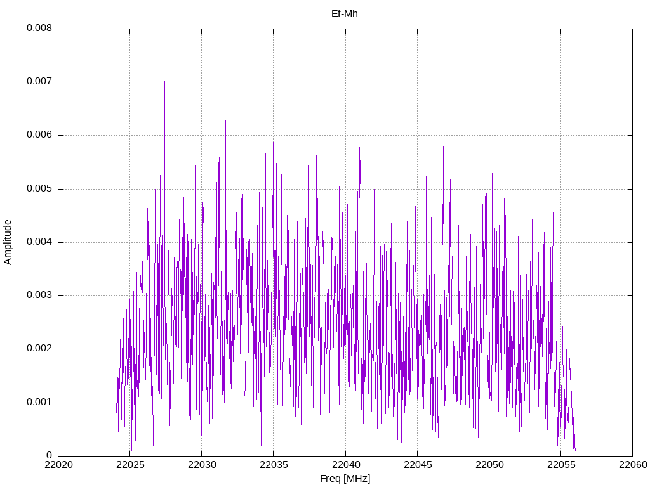
Task: Select the 'Freq [MHz]' x-axis label
Action: (x=345, y=479)
